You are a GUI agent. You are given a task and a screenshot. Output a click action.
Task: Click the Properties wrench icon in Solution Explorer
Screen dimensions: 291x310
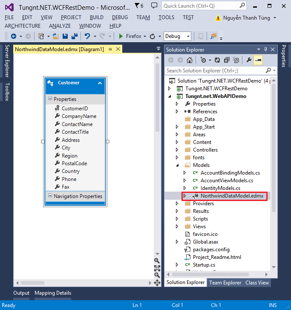[x=249, y=60]
